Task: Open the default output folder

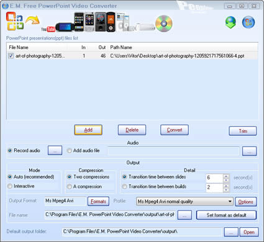Action: (x=249, y=232)
